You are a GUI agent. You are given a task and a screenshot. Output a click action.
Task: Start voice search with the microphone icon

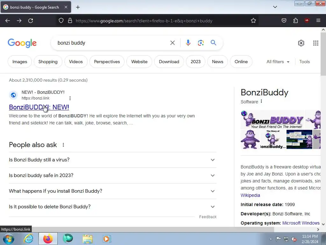(188, 43)
